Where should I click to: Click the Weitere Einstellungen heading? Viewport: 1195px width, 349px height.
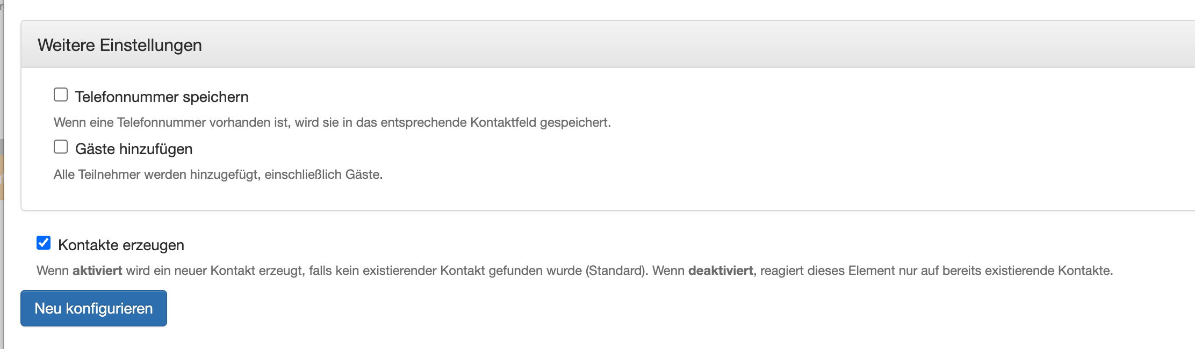coord(120,45)
